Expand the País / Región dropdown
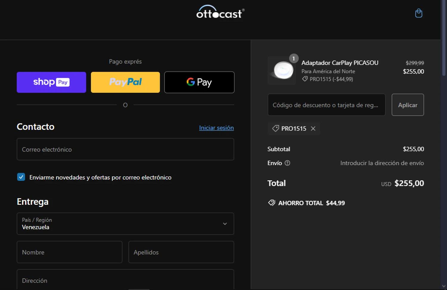 click(x=125, y=224)
